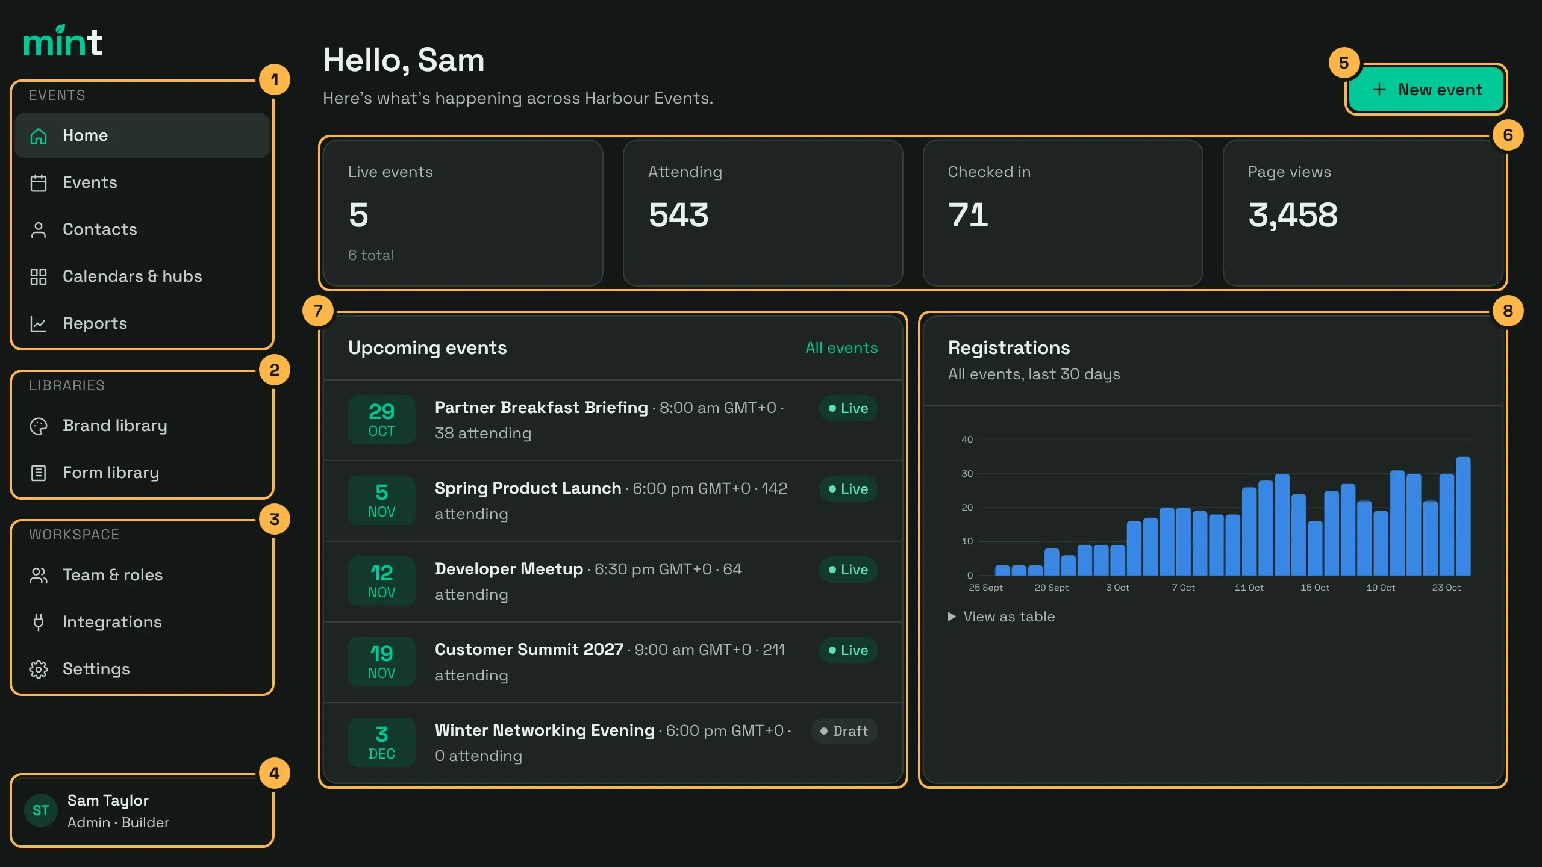This screenshot has width=1542, height=867.
Task: Open the Reports page
Action: (x=142, y=323)
